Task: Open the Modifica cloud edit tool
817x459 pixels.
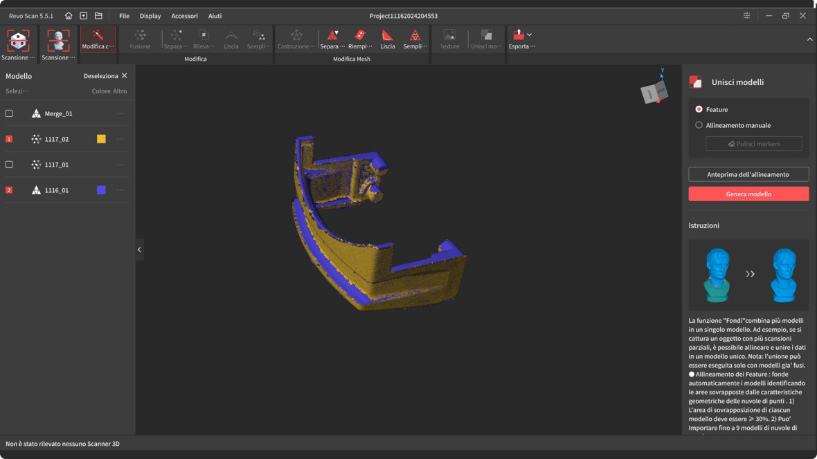Action: 98,39
